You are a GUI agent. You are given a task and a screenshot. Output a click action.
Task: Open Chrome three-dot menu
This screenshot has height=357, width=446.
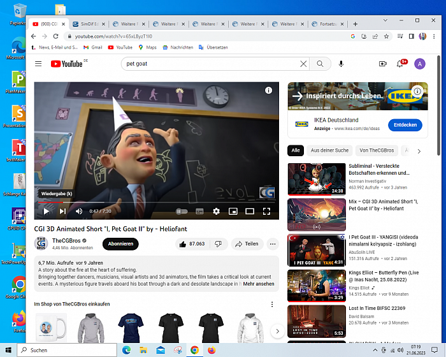click(434, 36)
